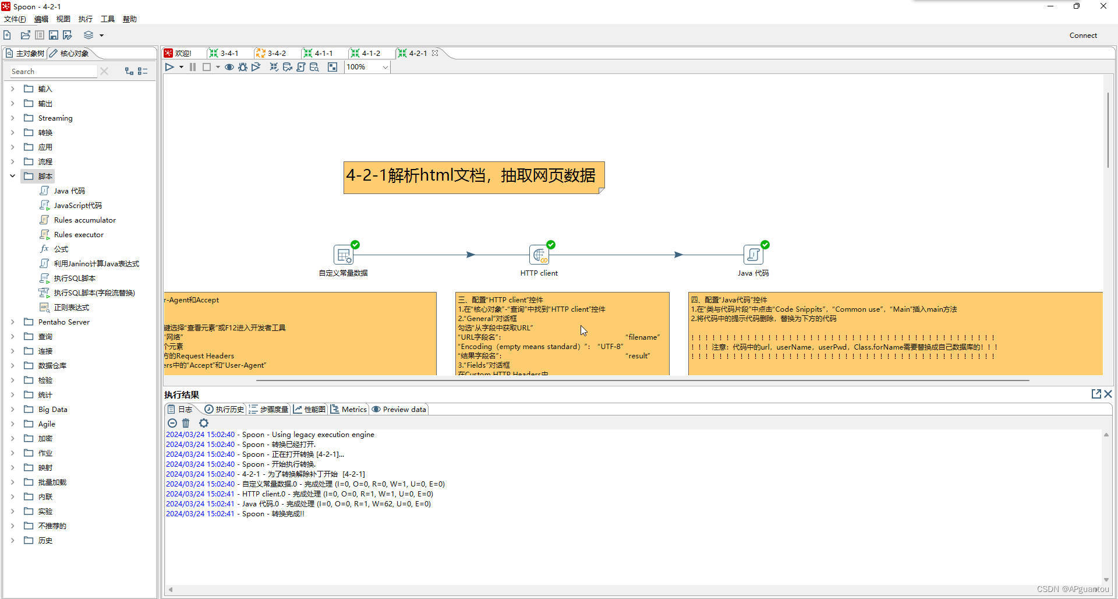
Task: Preview the transformation output with the eye icon
Action: pos(229,67)
